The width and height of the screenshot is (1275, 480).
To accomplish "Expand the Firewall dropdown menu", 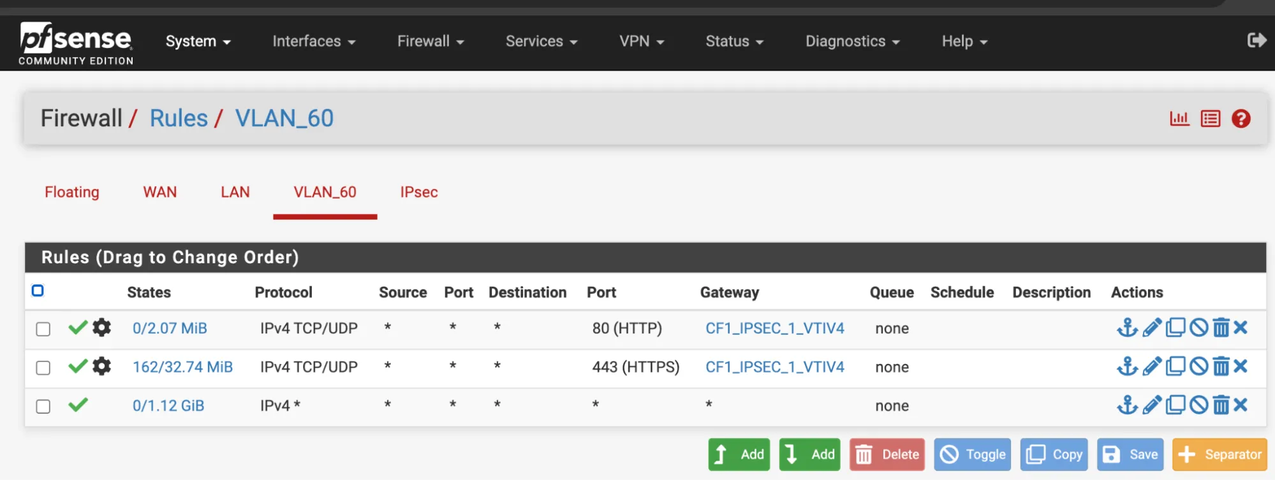I will tap(430, 41).
